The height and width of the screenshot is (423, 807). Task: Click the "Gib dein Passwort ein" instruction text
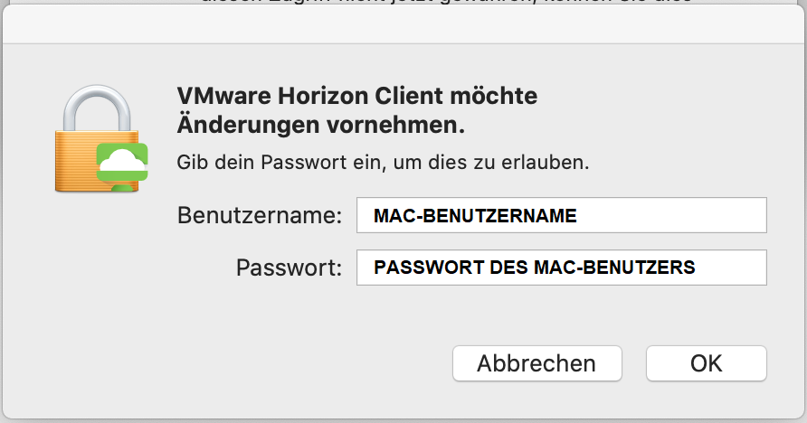(382, 164)
